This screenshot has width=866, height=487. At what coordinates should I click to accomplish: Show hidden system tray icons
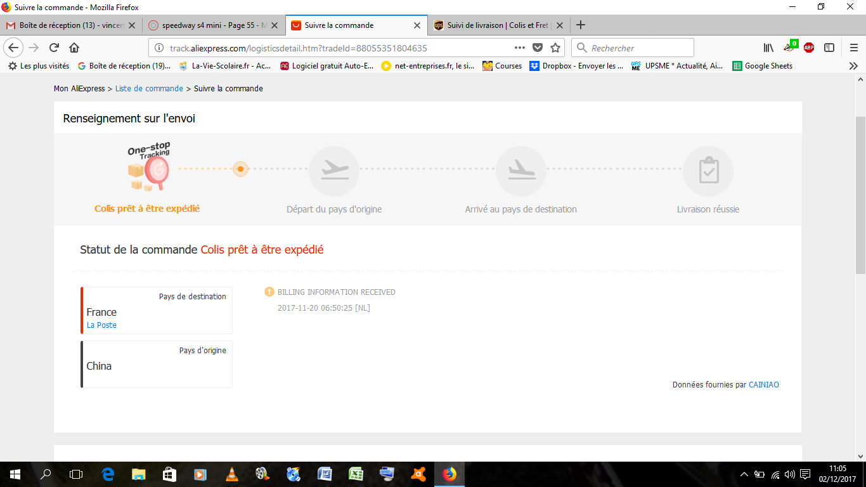pos(744,474)
